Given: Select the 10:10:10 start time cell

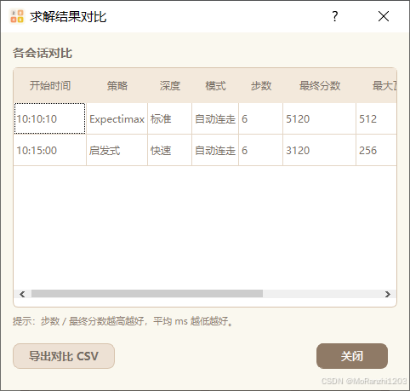Looking at the screenshot, I should tap(50, 118).
